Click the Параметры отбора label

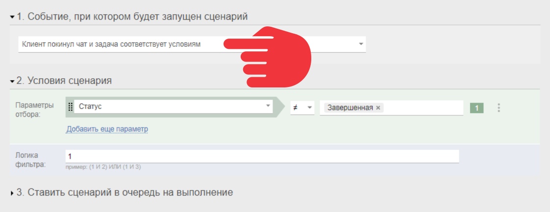[34, 110]
